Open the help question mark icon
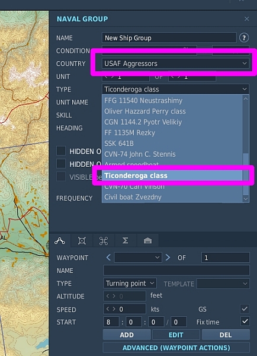 click(x=244, y=38)
